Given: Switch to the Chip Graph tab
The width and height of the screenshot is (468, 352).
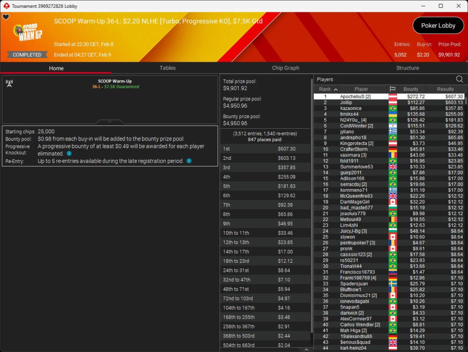Looking at the screenshot, I should tap(285, 68).
